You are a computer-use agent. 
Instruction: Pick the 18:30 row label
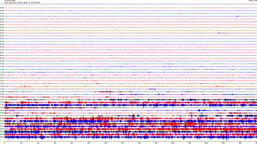click(x=2, y=110)
